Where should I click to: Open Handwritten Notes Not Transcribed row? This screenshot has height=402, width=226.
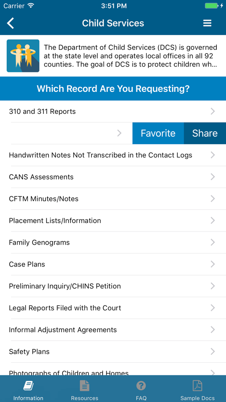113,155
